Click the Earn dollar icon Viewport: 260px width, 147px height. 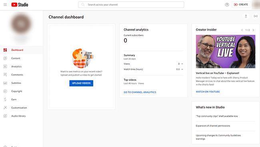pos(5,100)
